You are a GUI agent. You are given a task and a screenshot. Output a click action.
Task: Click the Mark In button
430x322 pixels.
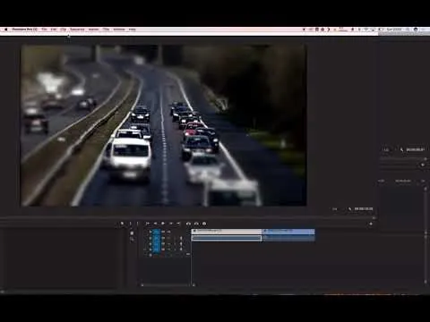tap(130, 224)
